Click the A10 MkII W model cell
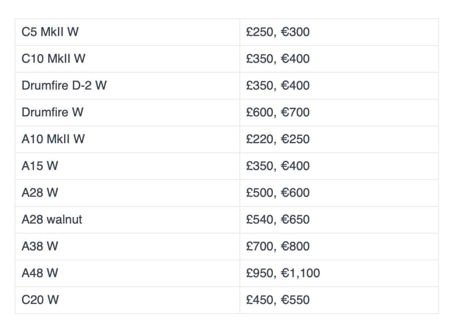The width and height of the screenshot is (449, 330). [x=53, y=139]
